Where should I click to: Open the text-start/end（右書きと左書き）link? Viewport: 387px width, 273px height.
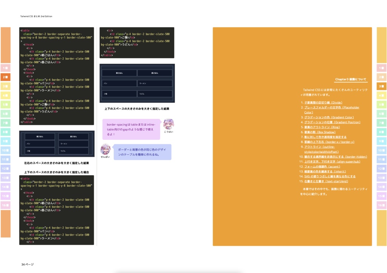326,181
